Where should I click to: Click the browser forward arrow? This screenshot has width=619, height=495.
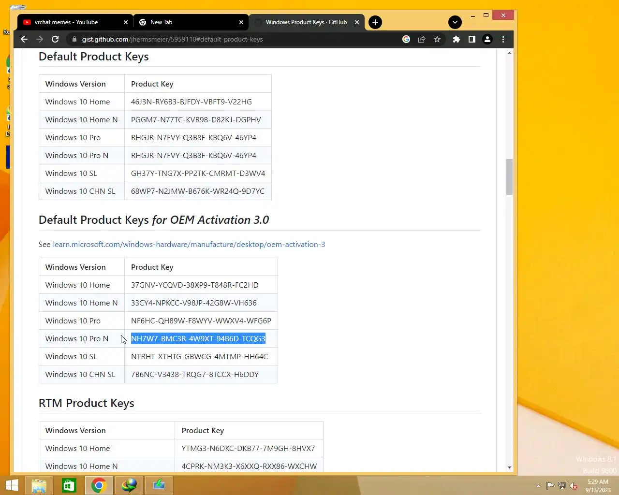coord(40,39)
